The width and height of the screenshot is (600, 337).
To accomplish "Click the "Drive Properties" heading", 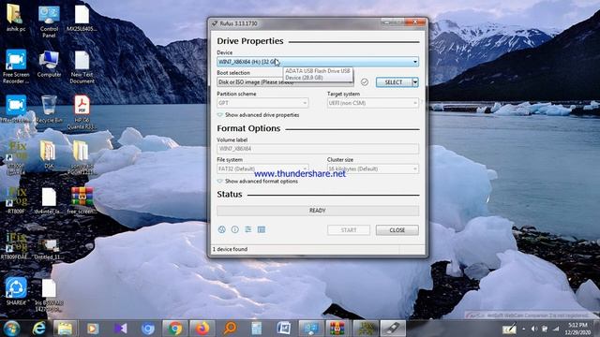I will (250, 41).
